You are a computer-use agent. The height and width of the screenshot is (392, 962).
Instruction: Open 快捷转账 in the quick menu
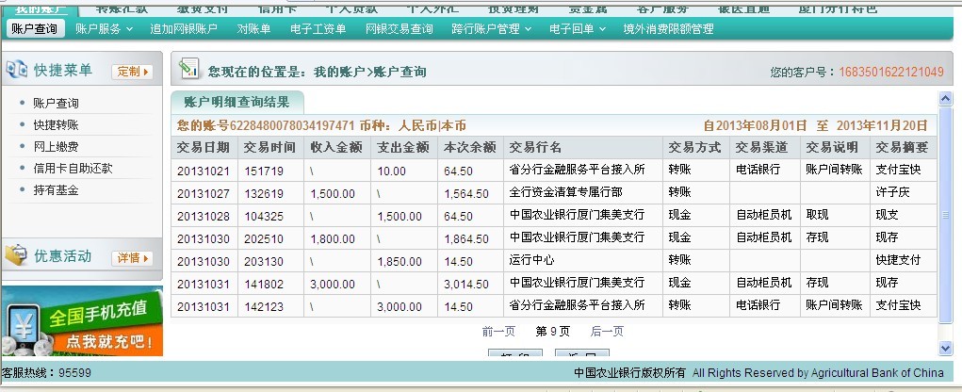(x=56, y=124)
